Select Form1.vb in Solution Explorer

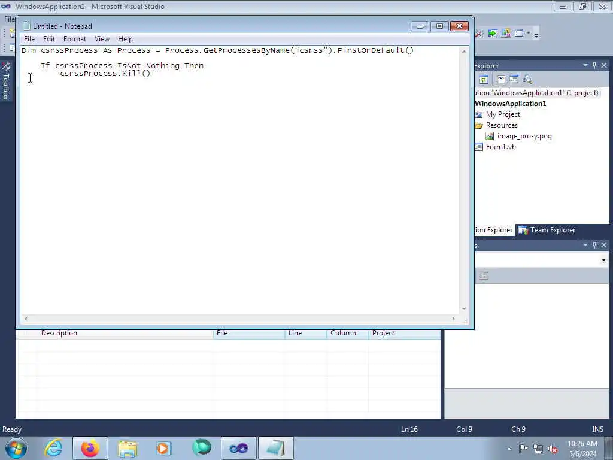500,147
